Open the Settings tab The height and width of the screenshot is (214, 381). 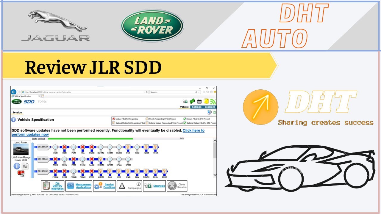coord(196,107)
